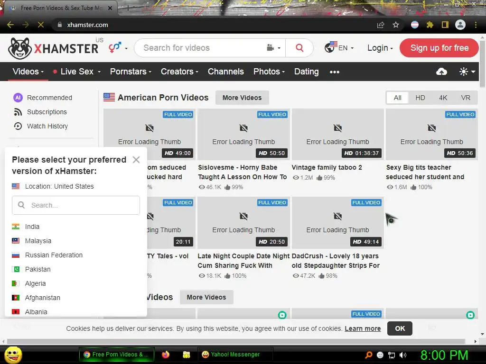Open the folder icon in the taskbar
The width and height of the screenshot is (486, 364).
pyautogui.click(x=186, y=355)
